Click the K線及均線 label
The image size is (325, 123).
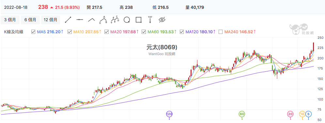[14, 32]
